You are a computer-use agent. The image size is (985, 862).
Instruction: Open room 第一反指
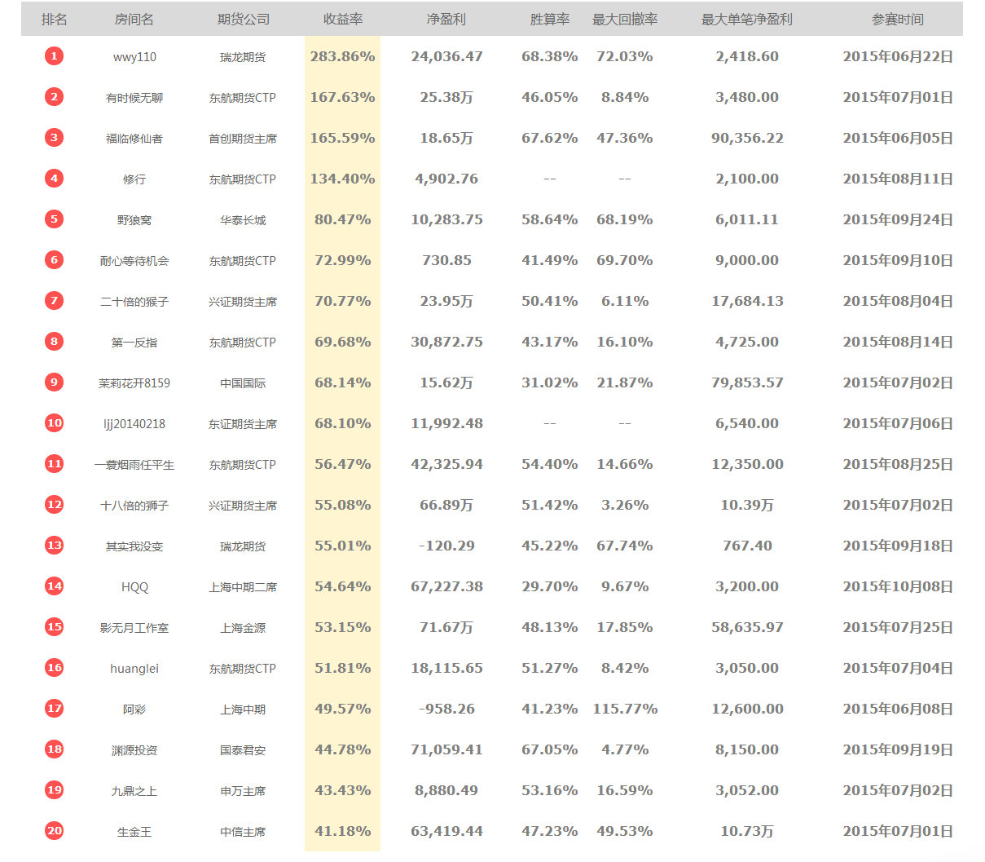tap(134, 343)
